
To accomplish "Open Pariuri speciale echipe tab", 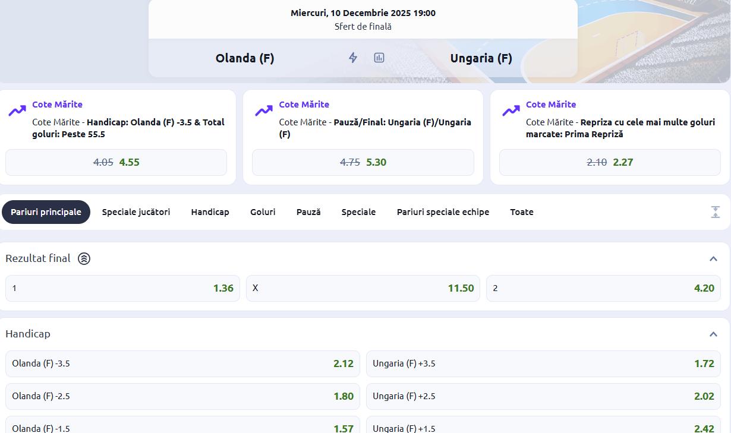I will (443, 212).
